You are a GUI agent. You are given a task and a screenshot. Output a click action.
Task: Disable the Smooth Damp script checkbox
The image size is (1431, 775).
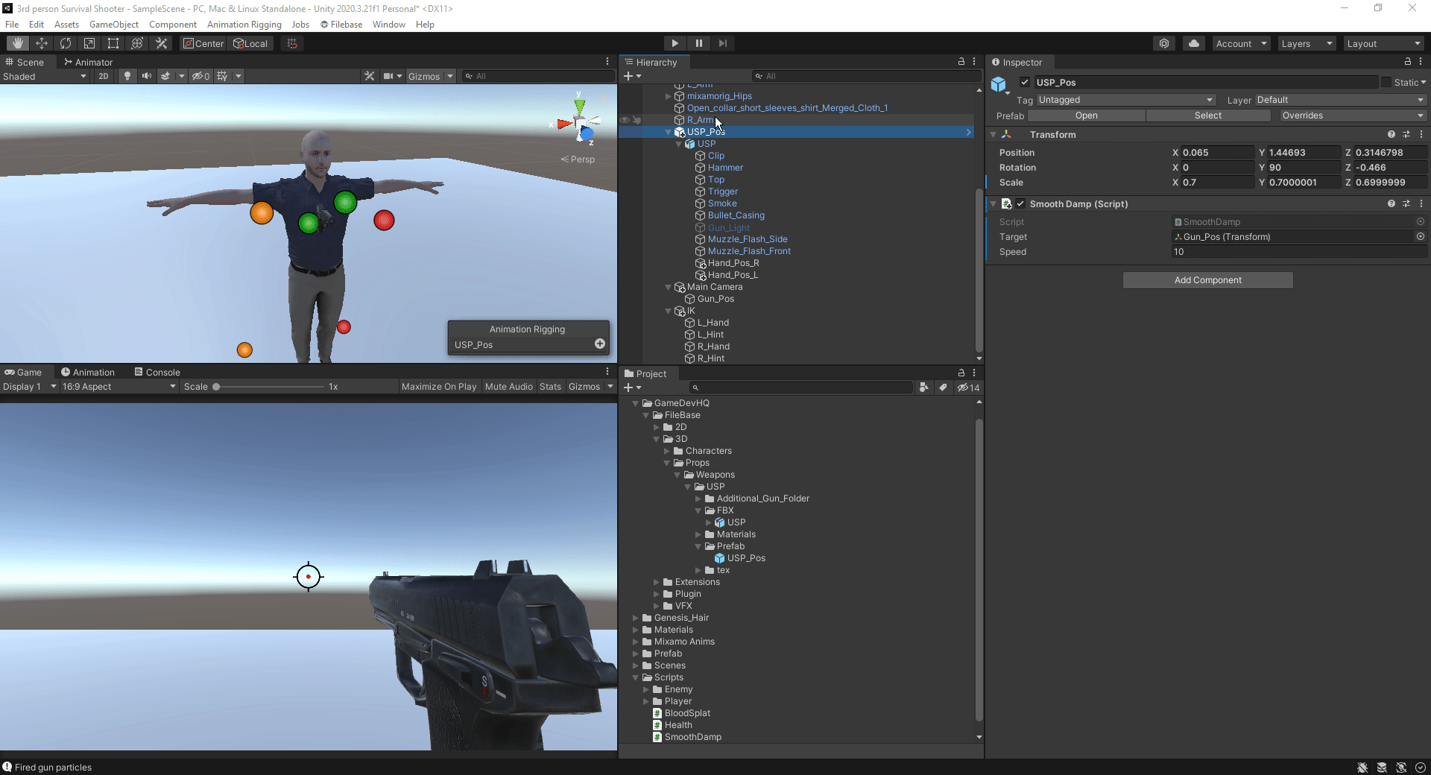(1020, 203)
